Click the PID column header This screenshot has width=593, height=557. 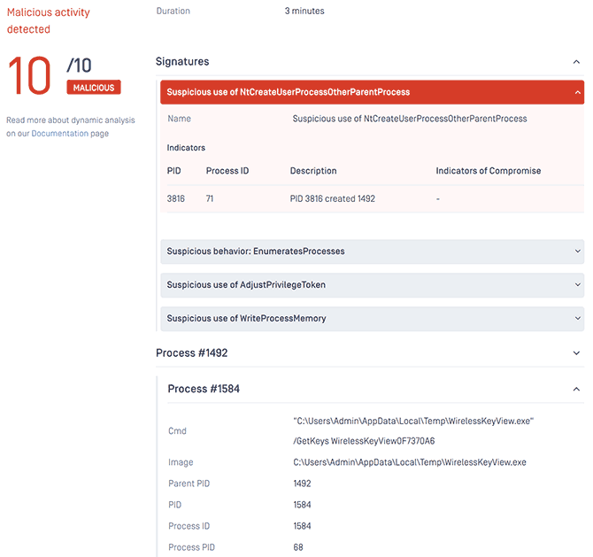point(174,171)
